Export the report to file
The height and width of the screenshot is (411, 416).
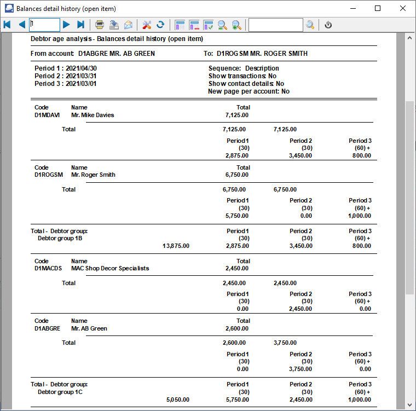[114, 25]
